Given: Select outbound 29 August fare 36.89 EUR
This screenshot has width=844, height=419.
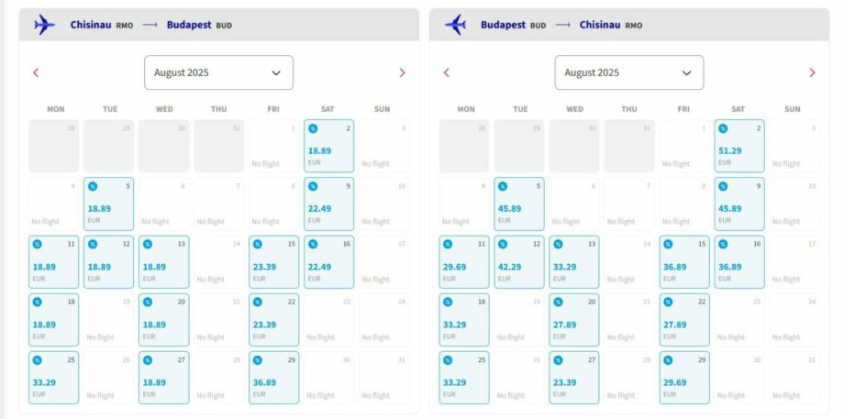Looking at the screenshot, I should (273, 378).
